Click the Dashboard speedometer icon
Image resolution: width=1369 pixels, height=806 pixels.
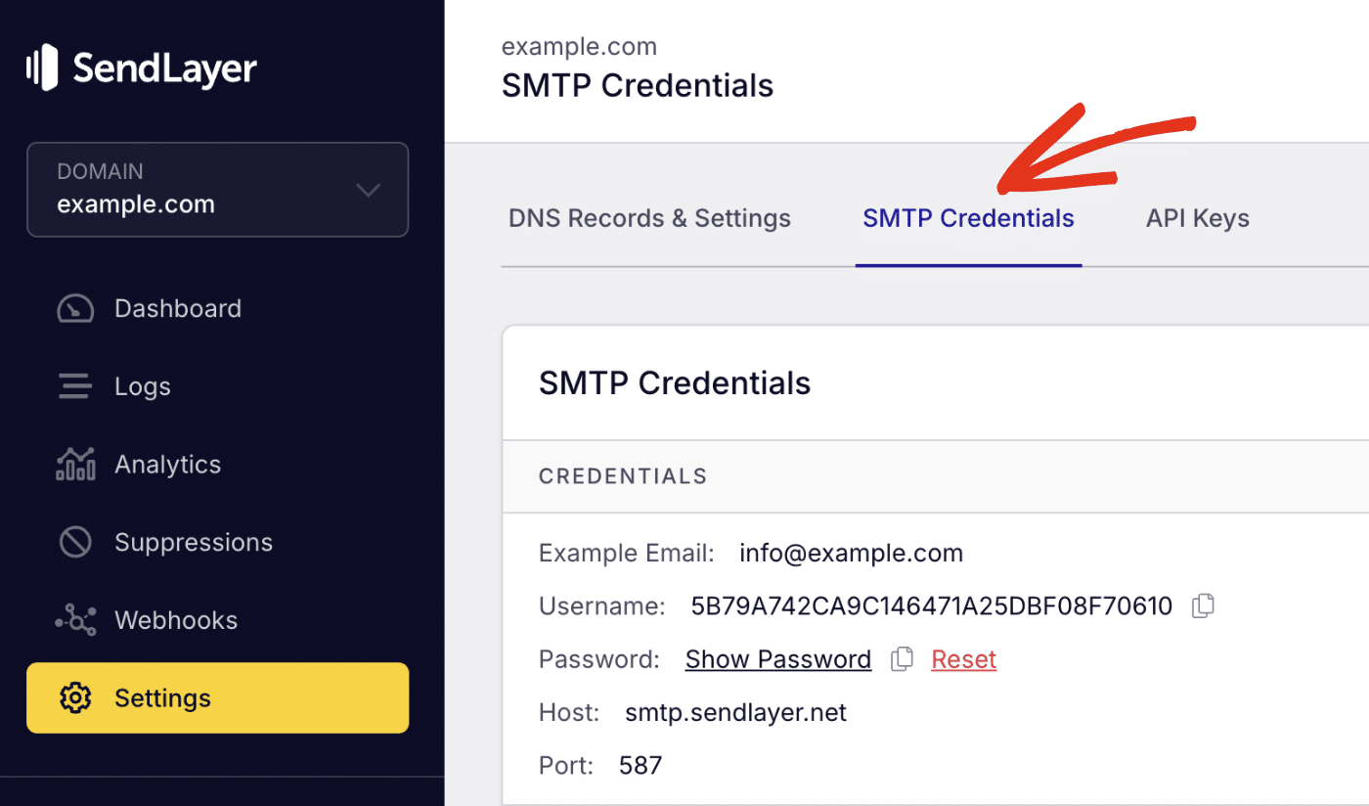pos(75,308)
